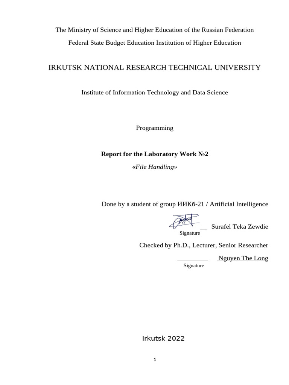The image size is (289, 385).
Task: Click the text 'Irkutsk 2022'
Action: coord(163,338)
